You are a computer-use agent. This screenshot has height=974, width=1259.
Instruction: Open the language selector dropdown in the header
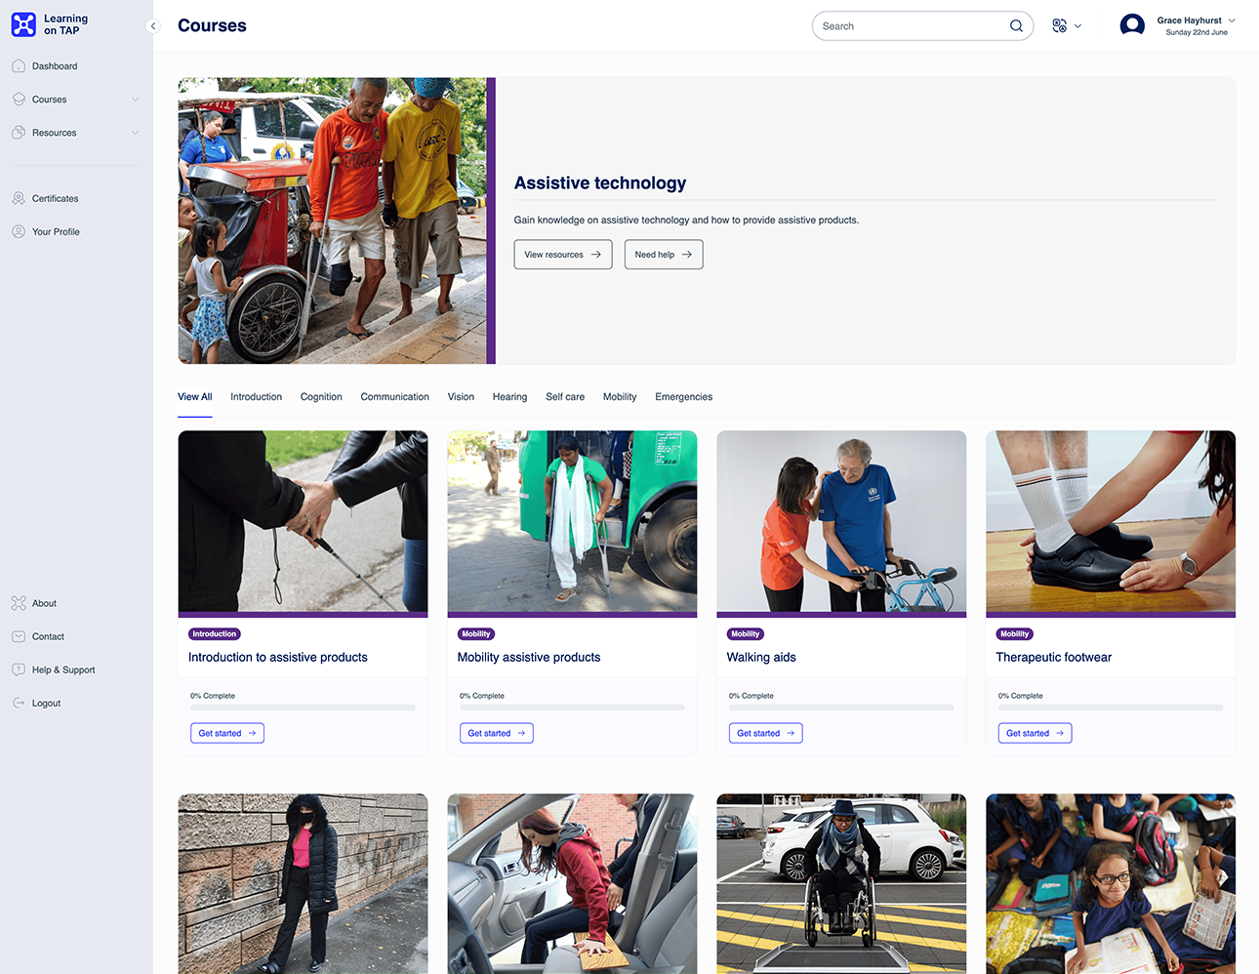(x=1067, y=26)
